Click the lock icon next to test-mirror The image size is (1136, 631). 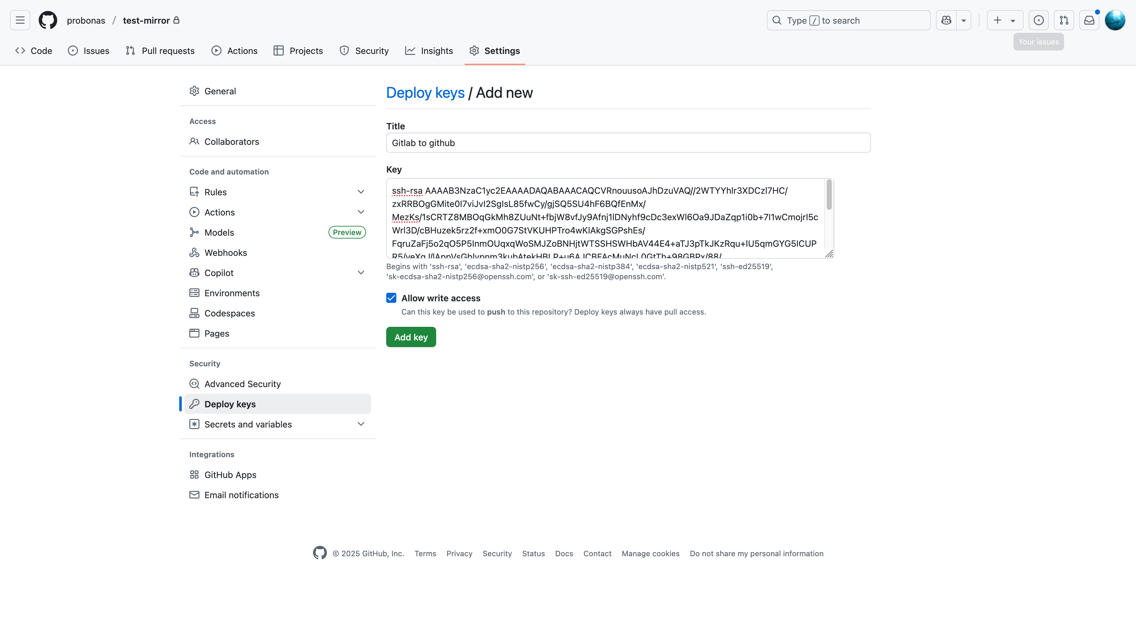(177, 20)
